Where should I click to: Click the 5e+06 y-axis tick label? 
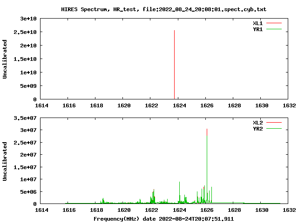coord(28,192)
